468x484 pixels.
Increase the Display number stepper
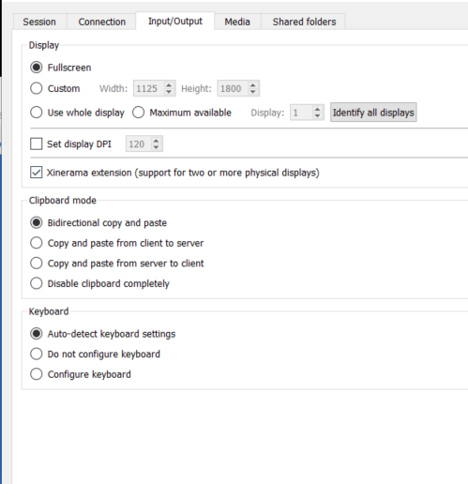coord(317,109)
